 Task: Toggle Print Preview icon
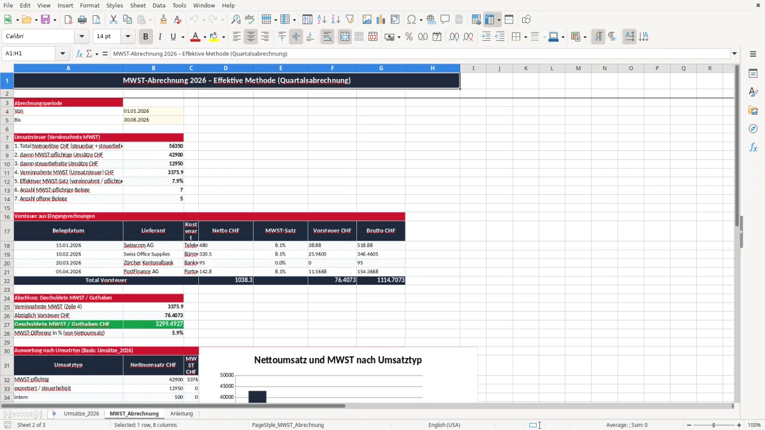click(x=96, y=20)
